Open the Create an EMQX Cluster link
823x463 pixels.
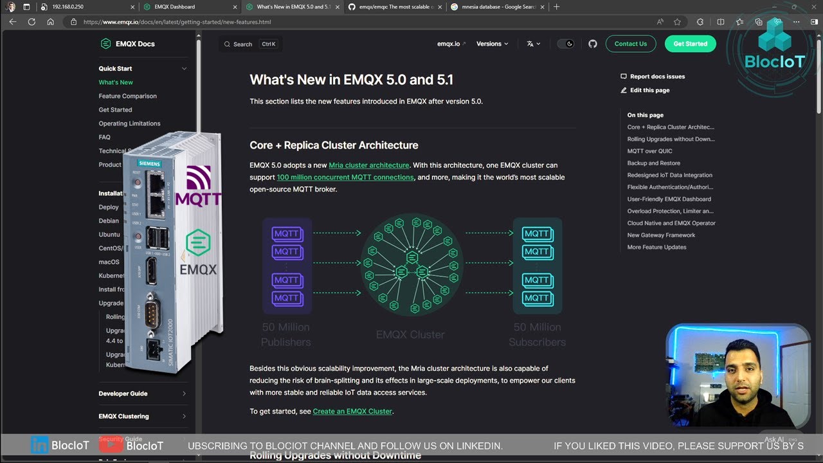coord(352,411)
